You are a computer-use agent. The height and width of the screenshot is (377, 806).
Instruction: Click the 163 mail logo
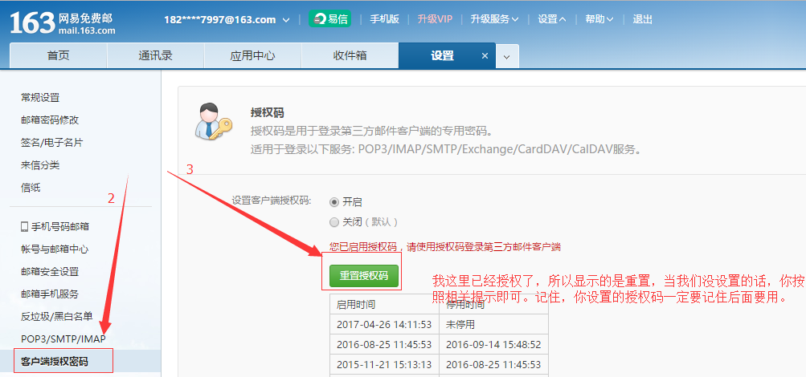pyautogui.click(x=63, y=22)
